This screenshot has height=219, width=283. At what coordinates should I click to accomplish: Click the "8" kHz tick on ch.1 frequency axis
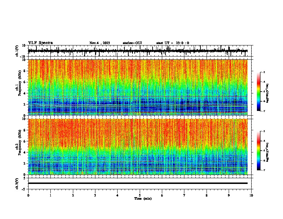pyautogui.click(x=25, y=71)
